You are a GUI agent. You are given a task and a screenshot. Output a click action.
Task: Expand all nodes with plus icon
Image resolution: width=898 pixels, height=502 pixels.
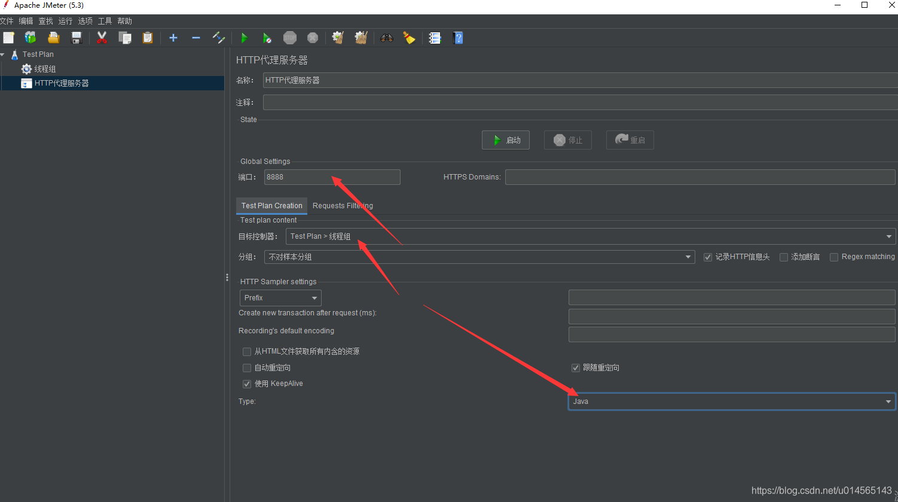[173, 38]
